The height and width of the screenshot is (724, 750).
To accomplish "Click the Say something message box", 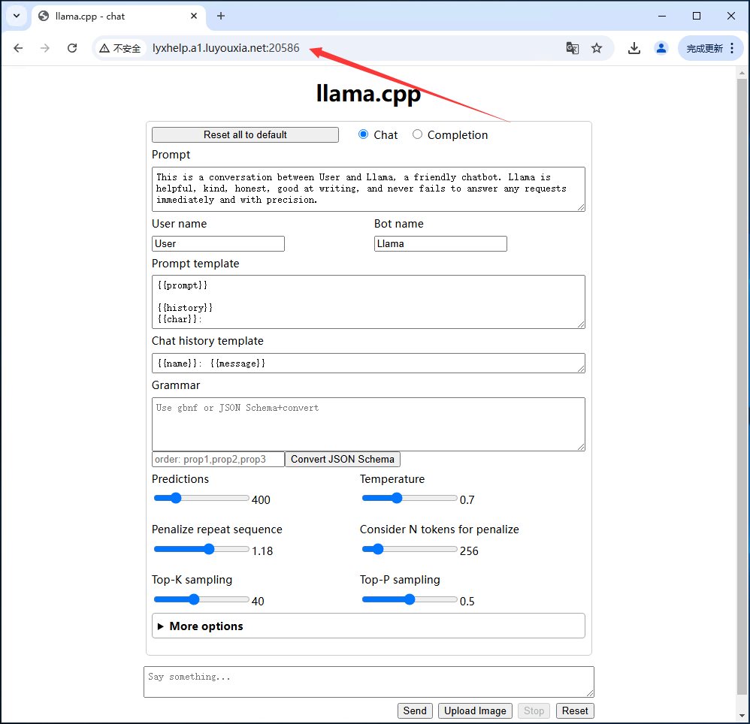I will point(369,682).
